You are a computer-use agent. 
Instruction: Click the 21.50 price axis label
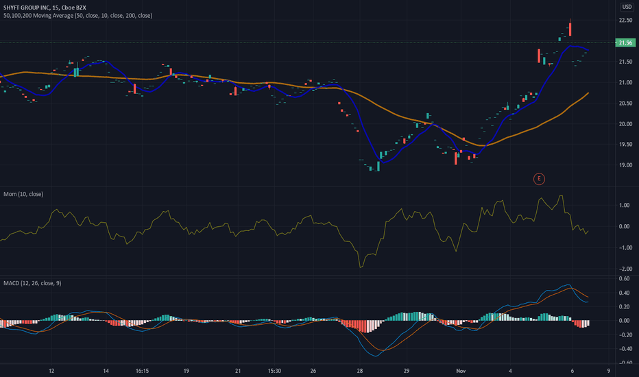point(625,62)
